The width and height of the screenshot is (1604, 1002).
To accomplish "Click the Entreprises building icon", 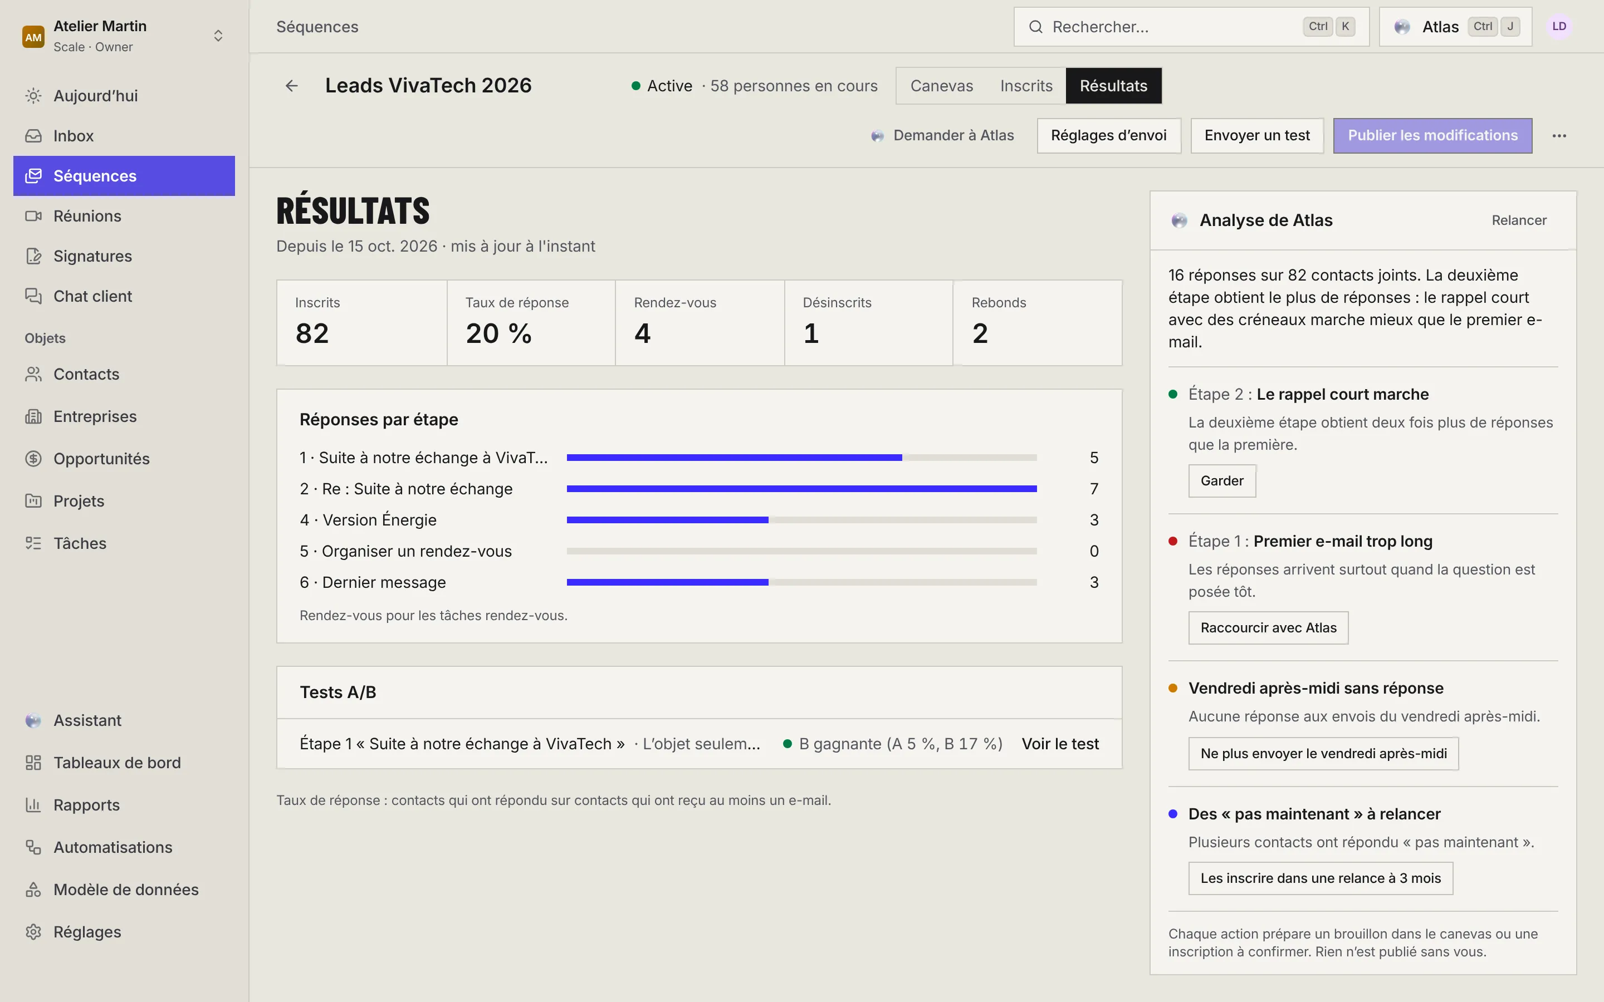I will [33, 417].
